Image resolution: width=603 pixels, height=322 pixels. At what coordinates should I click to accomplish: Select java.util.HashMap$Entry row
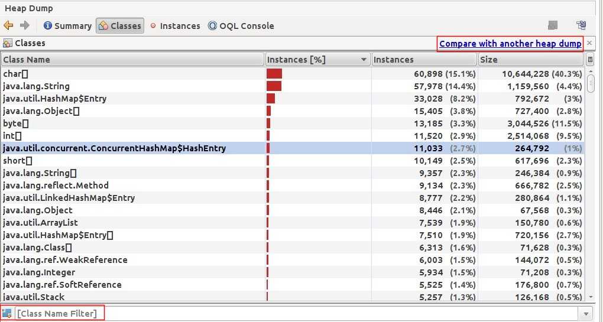[x=292, y=98]
